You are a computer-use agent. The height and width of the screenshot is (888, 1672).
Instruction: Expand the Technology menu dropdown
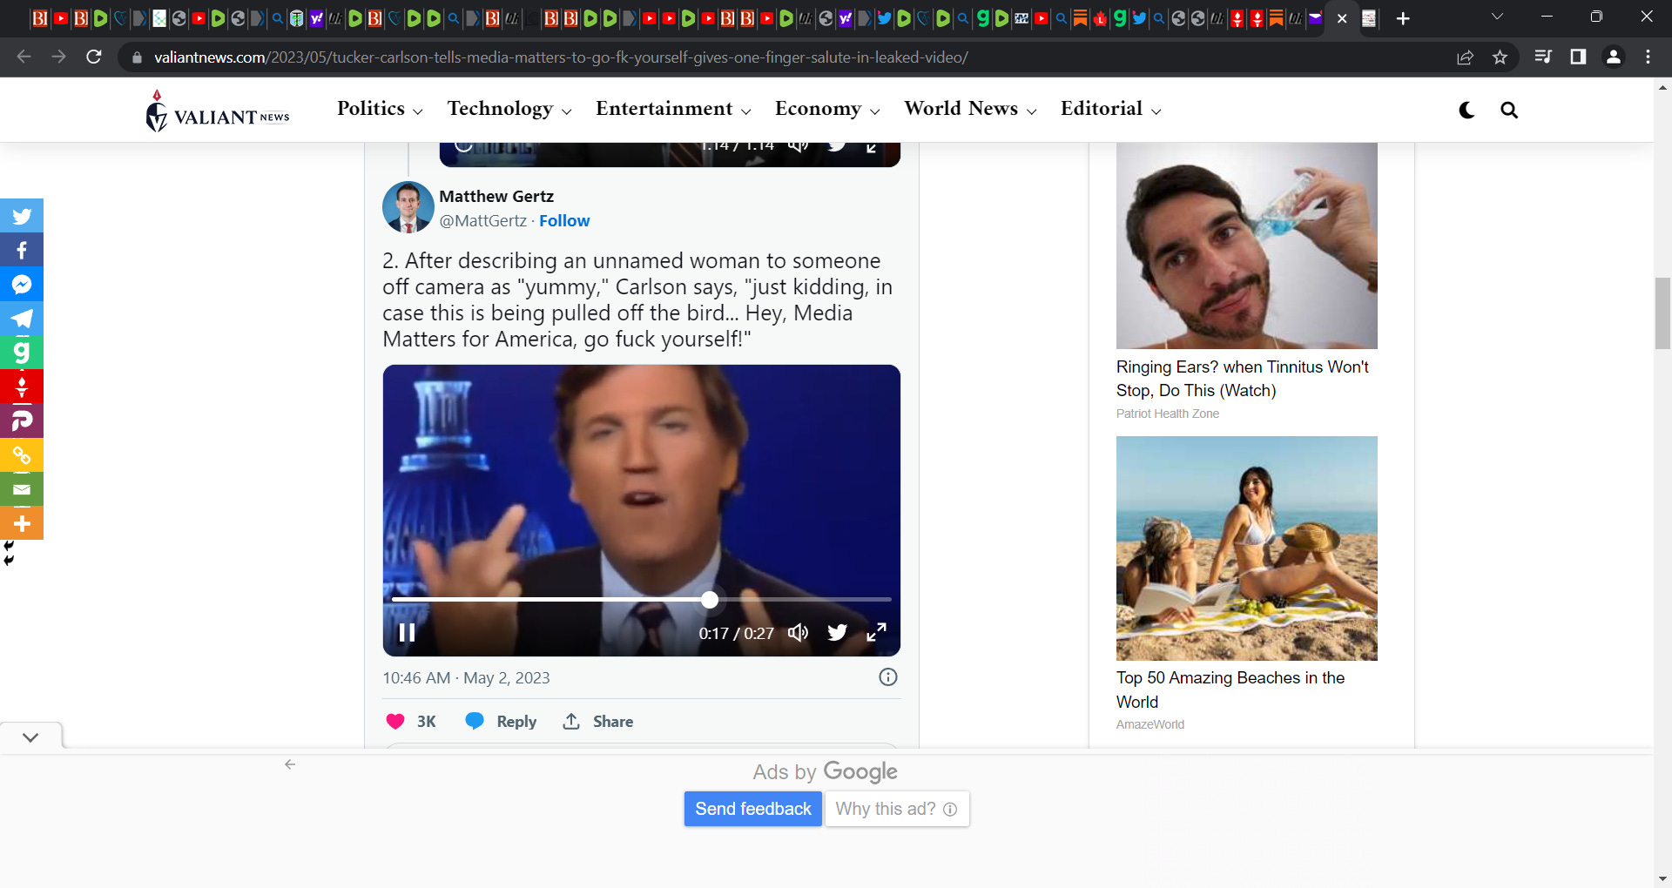pos(509,109)
